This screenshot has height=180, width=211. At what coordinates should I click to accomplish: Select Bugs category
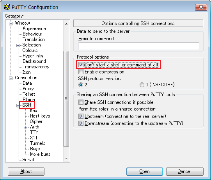point(35,149)
